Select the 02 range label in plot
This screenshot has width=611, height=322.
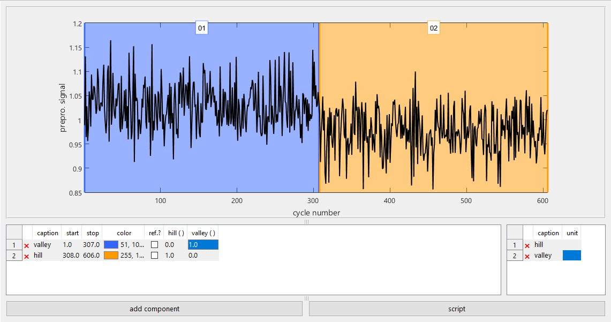tap(434, 28)
